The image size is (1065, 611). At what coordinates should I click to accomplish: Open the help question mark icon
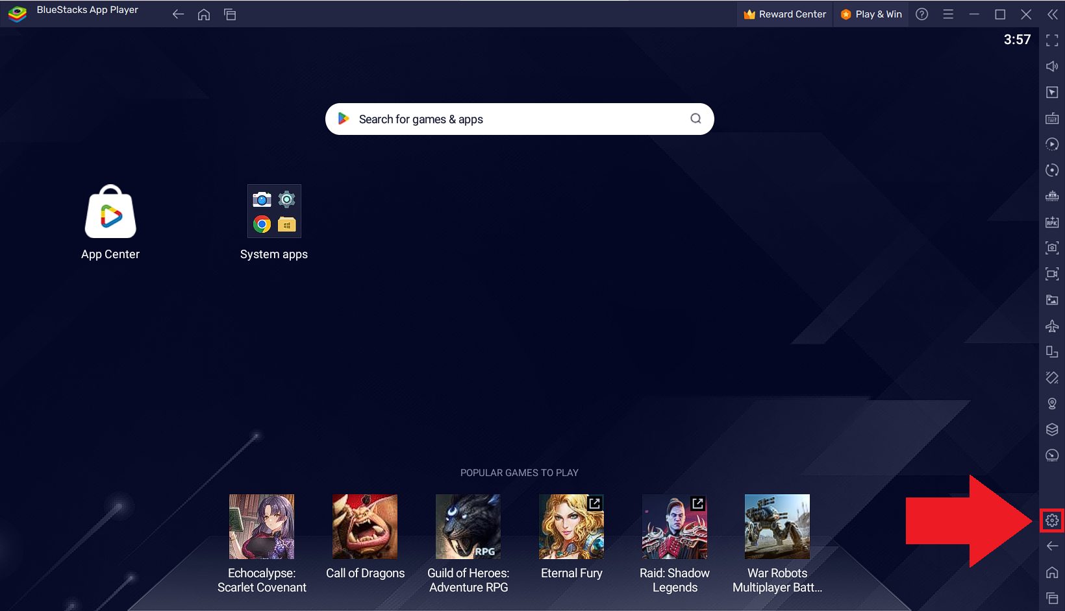(x=921, y=14)
